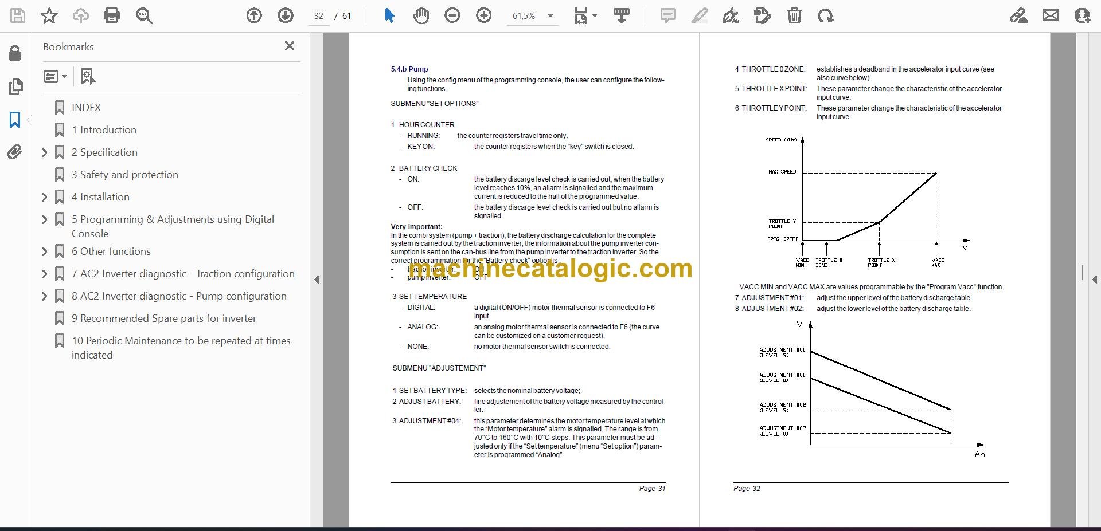This screenshot has width=1101, height=531.
Task: Go to next page arrow
Action: coord(286,15)
